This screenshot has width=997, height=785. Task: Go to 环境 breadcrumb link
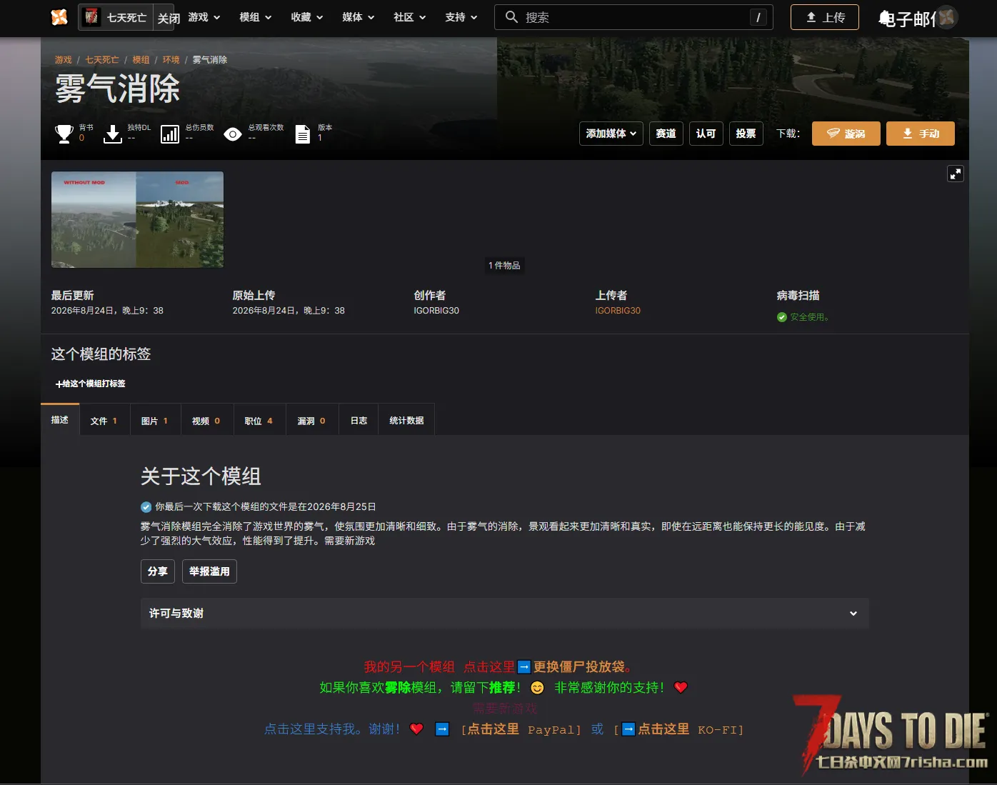tap(171, 60)
